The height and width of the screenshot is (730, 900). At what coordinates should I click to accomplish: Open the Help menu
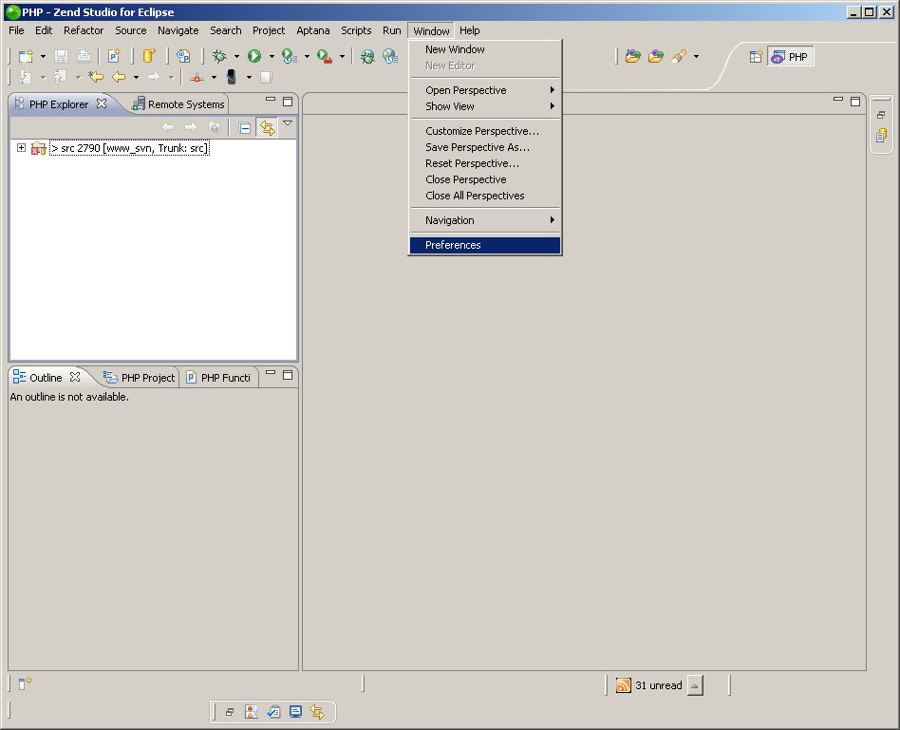pos(470,30)
